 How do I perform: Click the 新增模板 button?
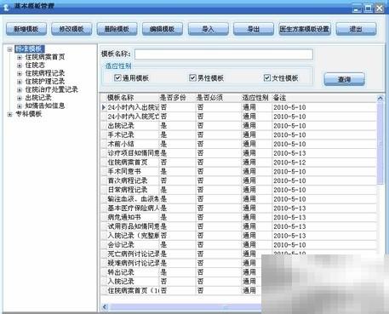pos(26,29)
